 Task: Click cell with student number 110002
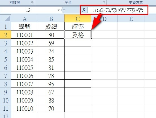[24, 43]
